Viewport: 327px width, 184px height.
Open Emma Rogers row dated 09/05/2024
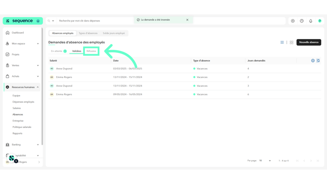(x=184, y=94)
